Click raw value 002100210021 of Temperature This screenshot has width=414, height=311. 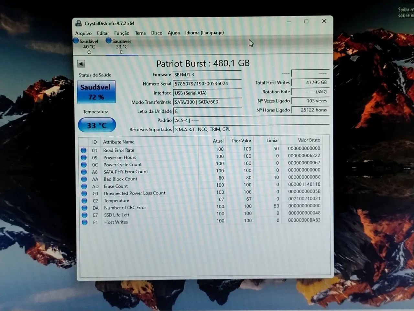pos(304,199)
